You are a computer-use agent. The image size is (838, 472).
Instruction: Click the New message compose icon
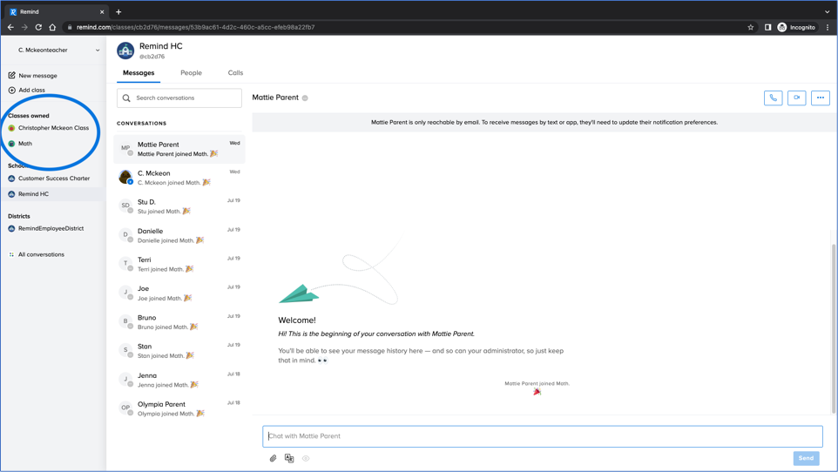point(12,76)
